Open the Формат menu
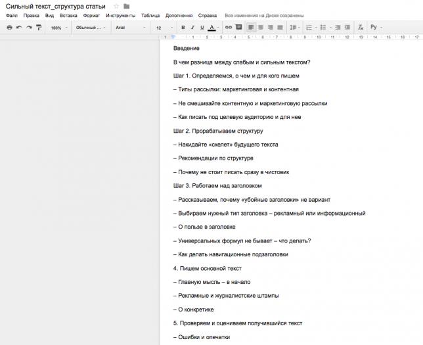The width and height of the screenshot is (423, 345). coord(91,16)
